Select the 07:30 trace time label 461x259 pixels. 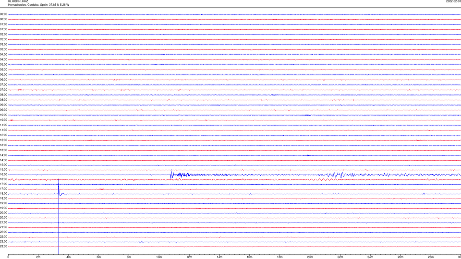(x=3, y=90)
